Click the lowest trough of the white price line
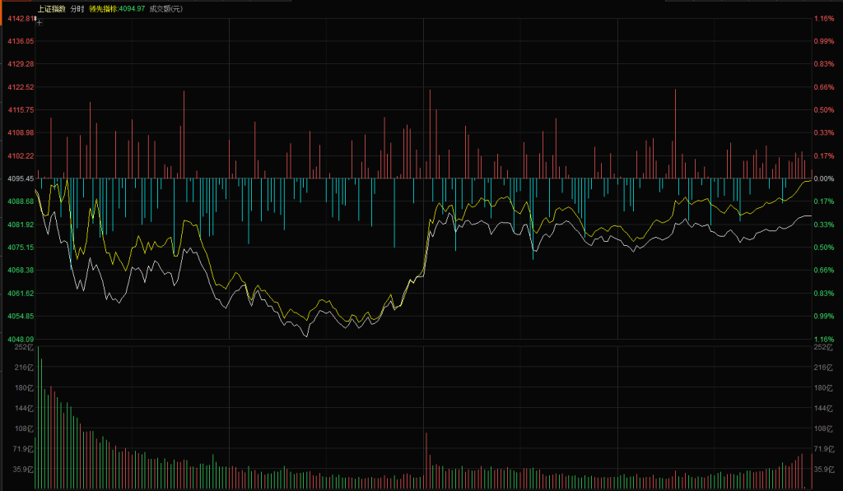843x491 pixels. click(x=306, y=336)
